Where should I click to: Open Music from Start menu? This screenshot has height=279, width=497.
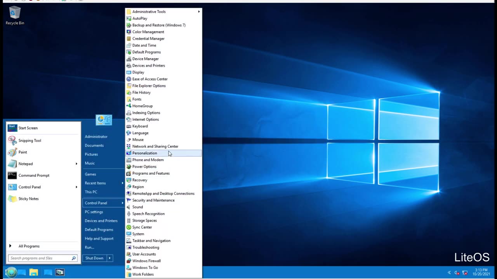(x=90, y=163)
